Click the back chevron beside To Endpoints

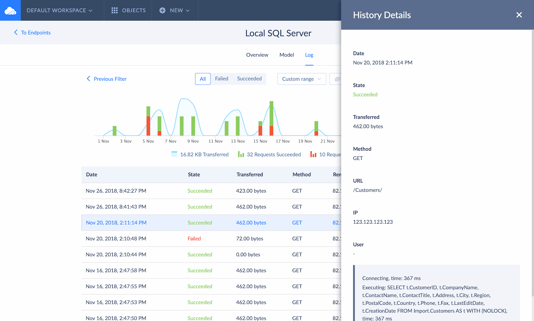pos(16,33)
